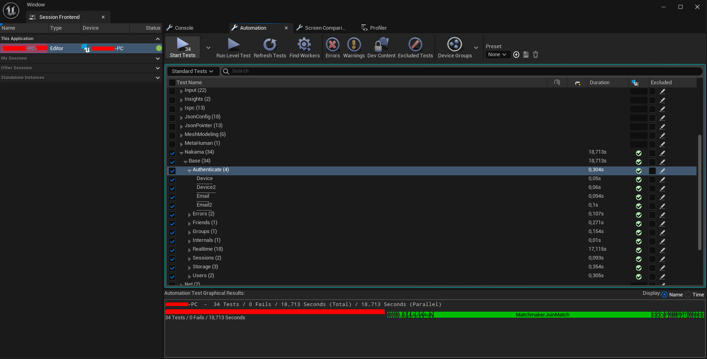Click the Run Level Test icon
The image size is (707, 359).
pos(233,44)
